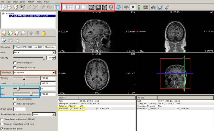Toggle the control panel visibility icon
This screenshot has width=214, height=131.
coord(57,7)
